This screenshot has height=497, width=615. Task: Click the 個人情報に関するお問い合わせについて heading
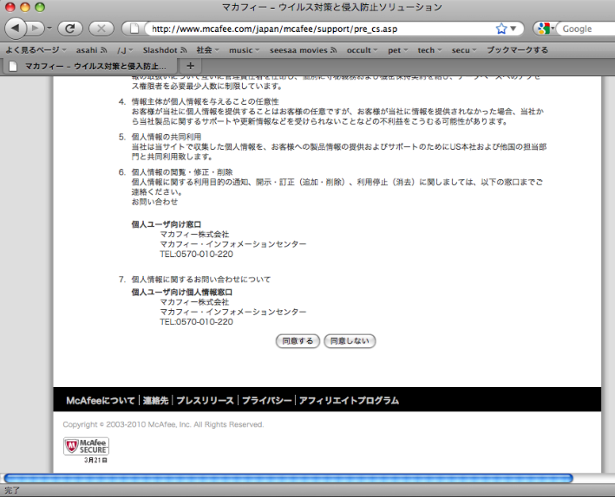201,280
